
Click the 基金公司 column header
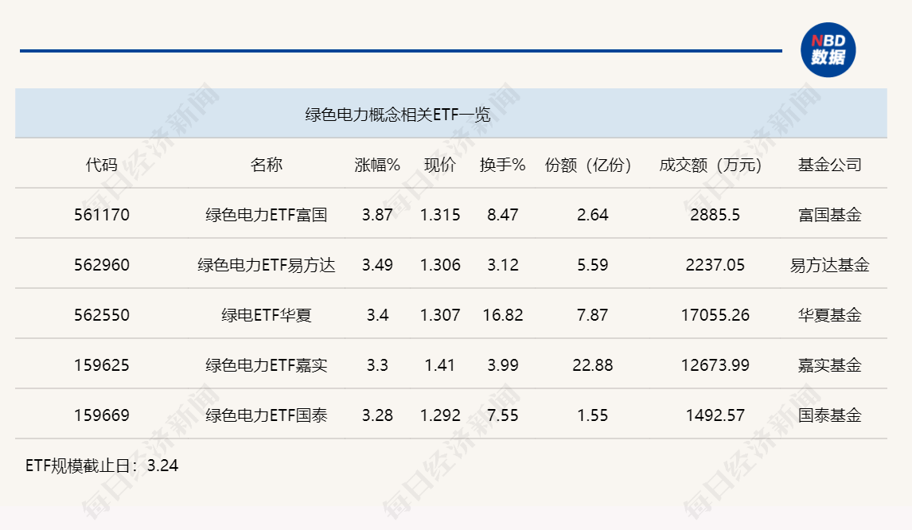[x=829, y=165]
